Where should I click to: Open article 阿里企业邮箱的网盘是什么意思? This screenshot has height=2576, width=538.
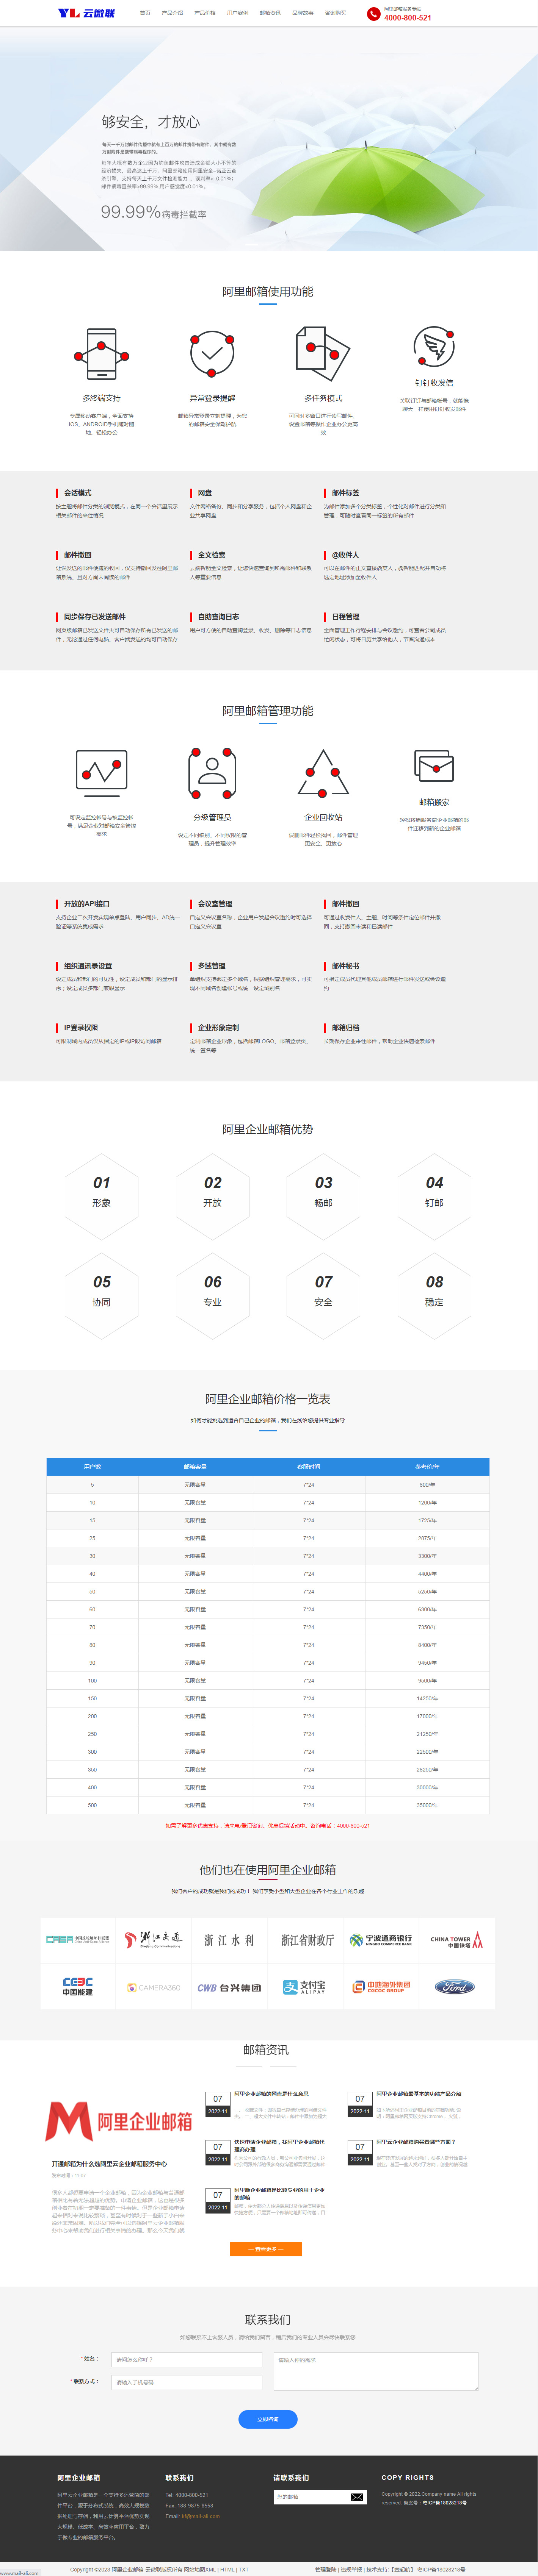click(x=271, y=2093)
